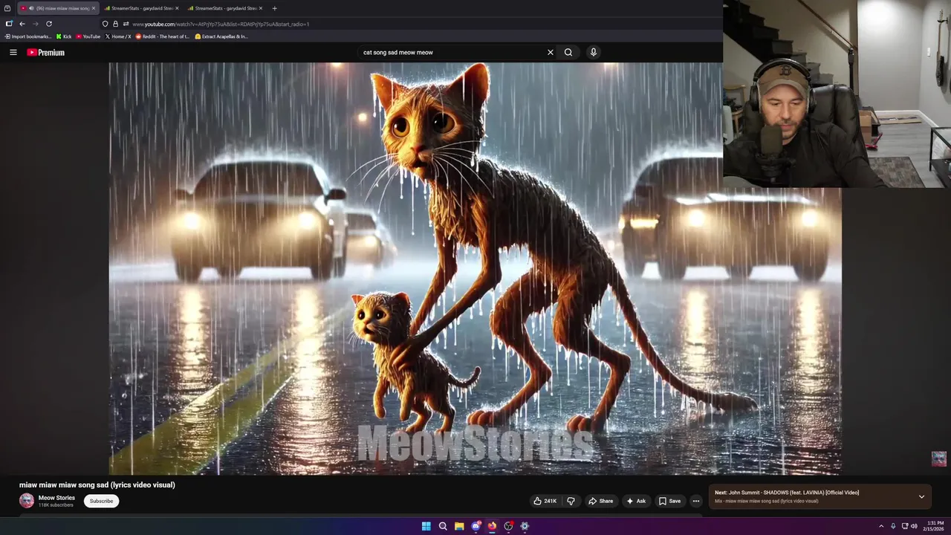Open File Explorer from taskbar
The image size is (951, 535).
tap(459, 526)
